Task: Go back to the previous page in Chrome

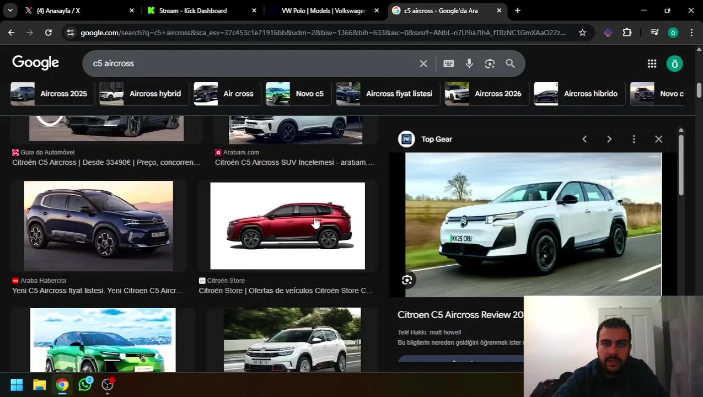Action: point(11,33)
